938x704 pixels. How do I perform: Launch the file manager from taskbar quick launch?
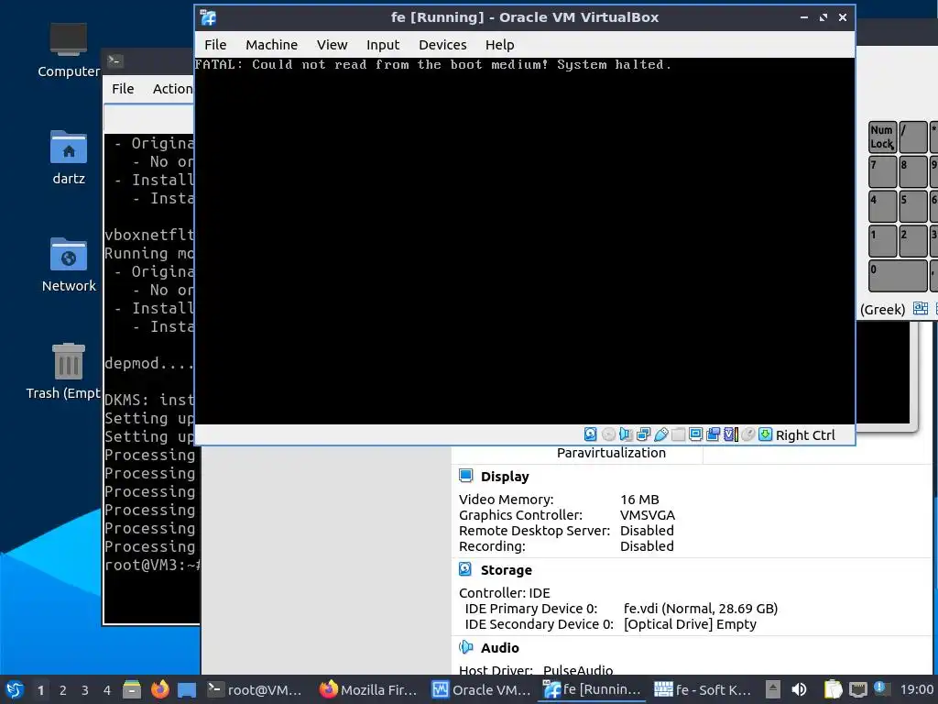pos(132,689)
